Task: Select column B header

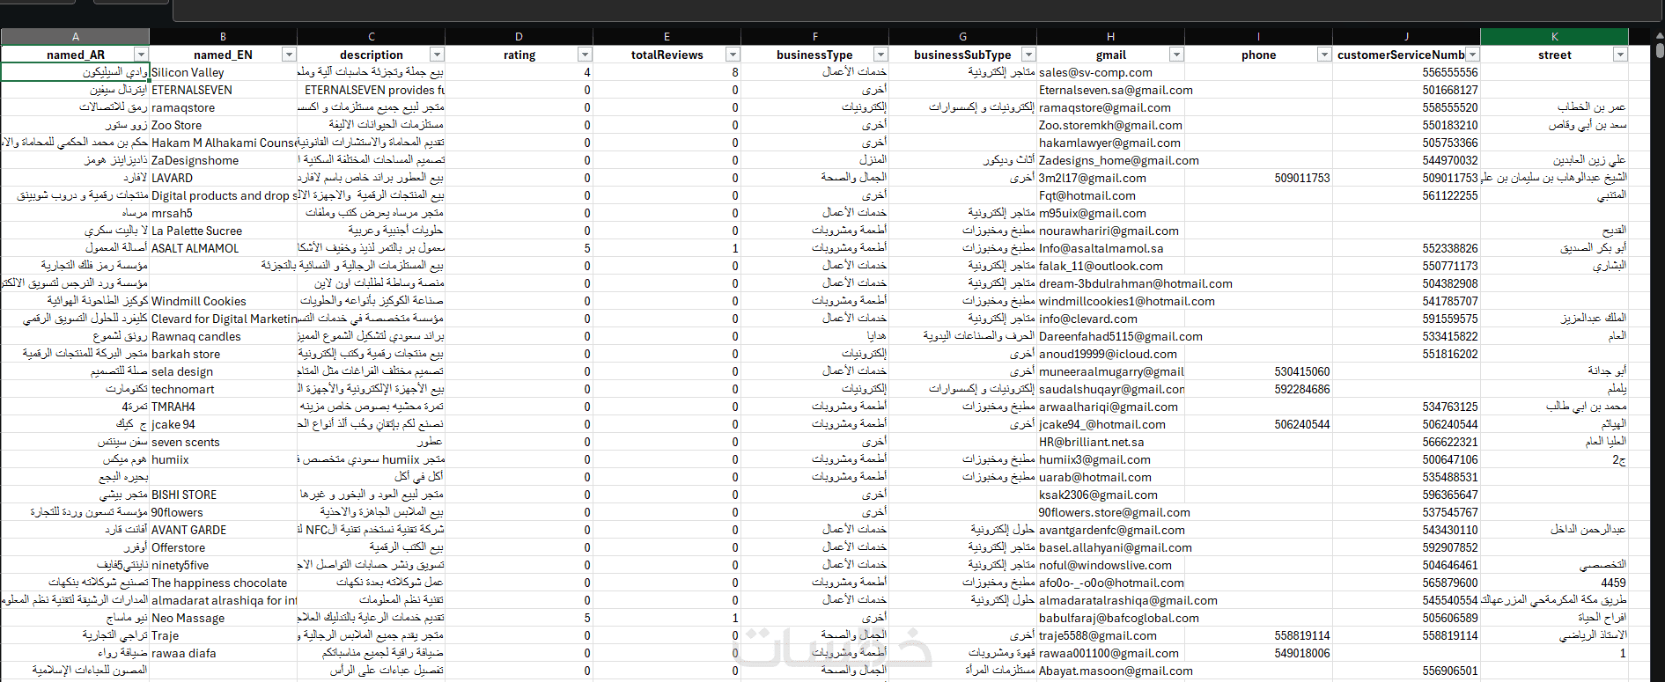Action: (224, 37)
